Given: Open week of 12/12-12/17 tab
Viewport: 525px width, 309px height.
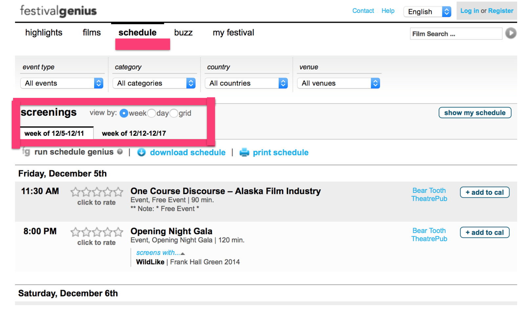Looking at the screenshot, I should point(134,133).
